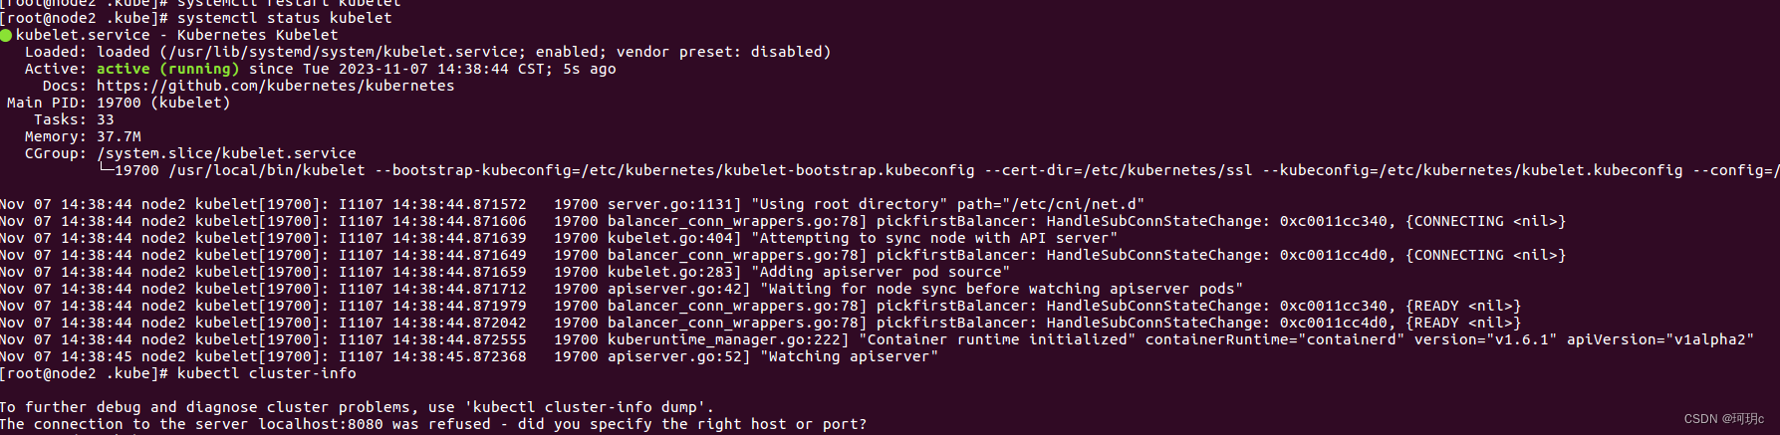Click the 'Watching apiserver' log message
Image resolution: width=1780 pixels, height=435 pixels.
850,356
